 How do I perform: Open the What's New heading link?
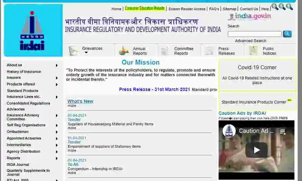pyautogui.click(x=80, y=101)
